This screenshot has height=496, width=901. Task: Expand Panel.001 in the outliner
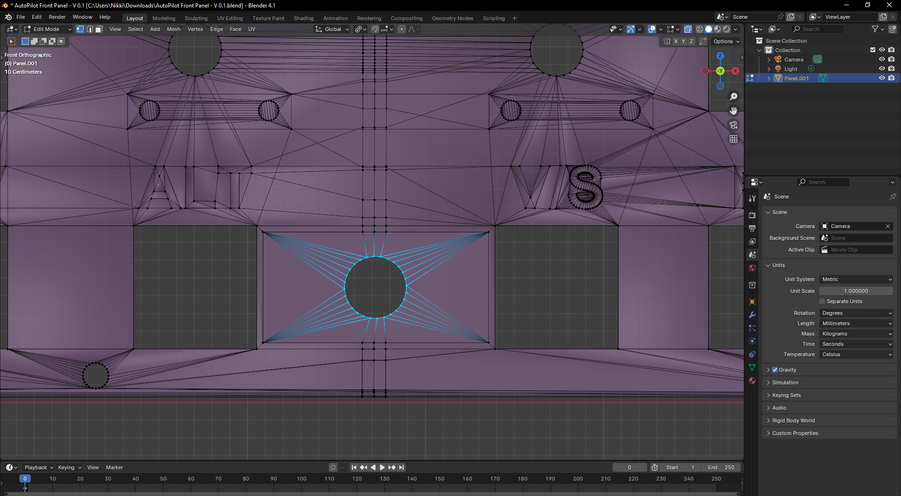click(x=769, y=78)
